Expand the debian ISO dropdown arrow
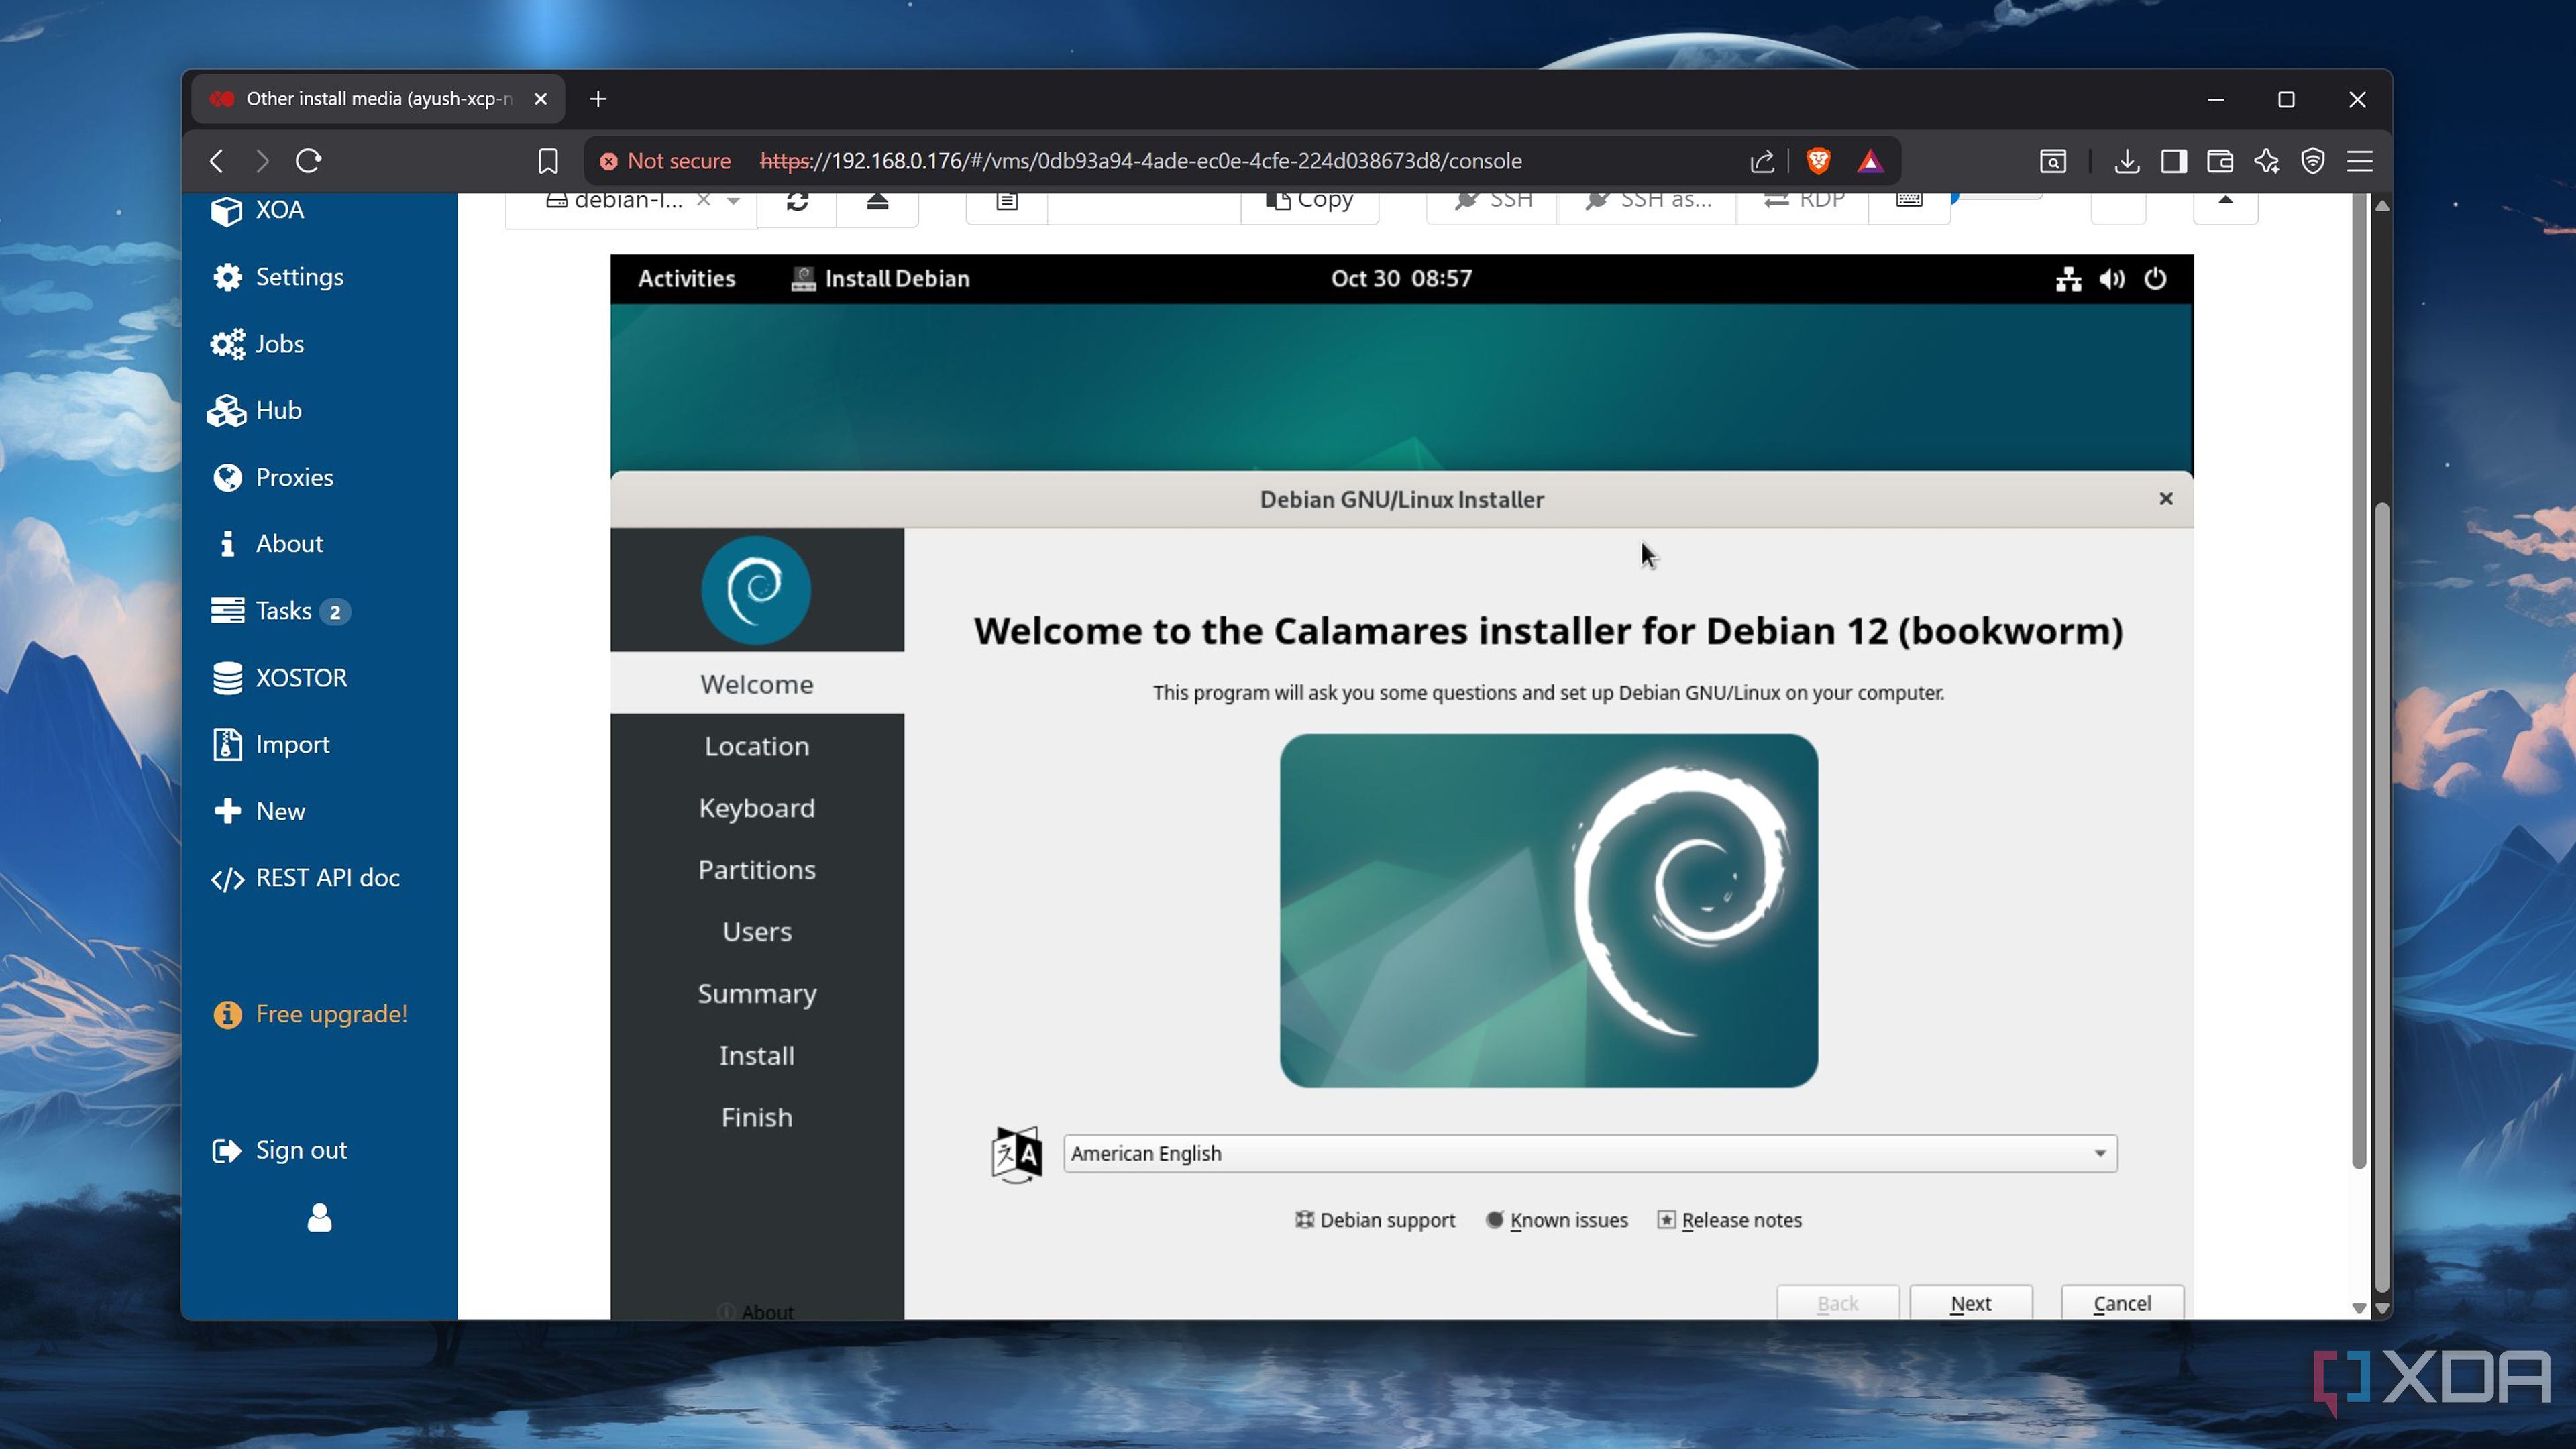Screen dimensions: 2576x1449 tap(733, 201)
